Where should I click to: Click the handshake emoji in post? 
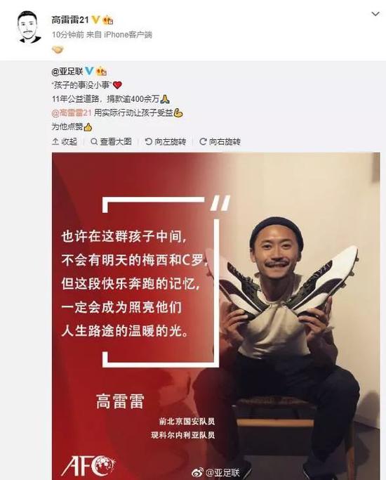tap(58, 49)
